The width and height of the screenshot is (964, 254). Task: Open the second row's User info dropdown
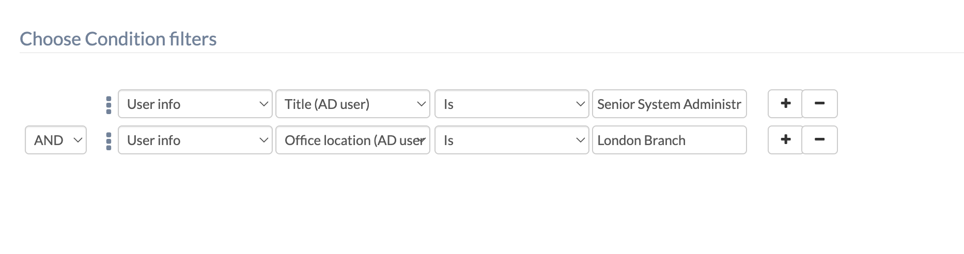point(195,140)
